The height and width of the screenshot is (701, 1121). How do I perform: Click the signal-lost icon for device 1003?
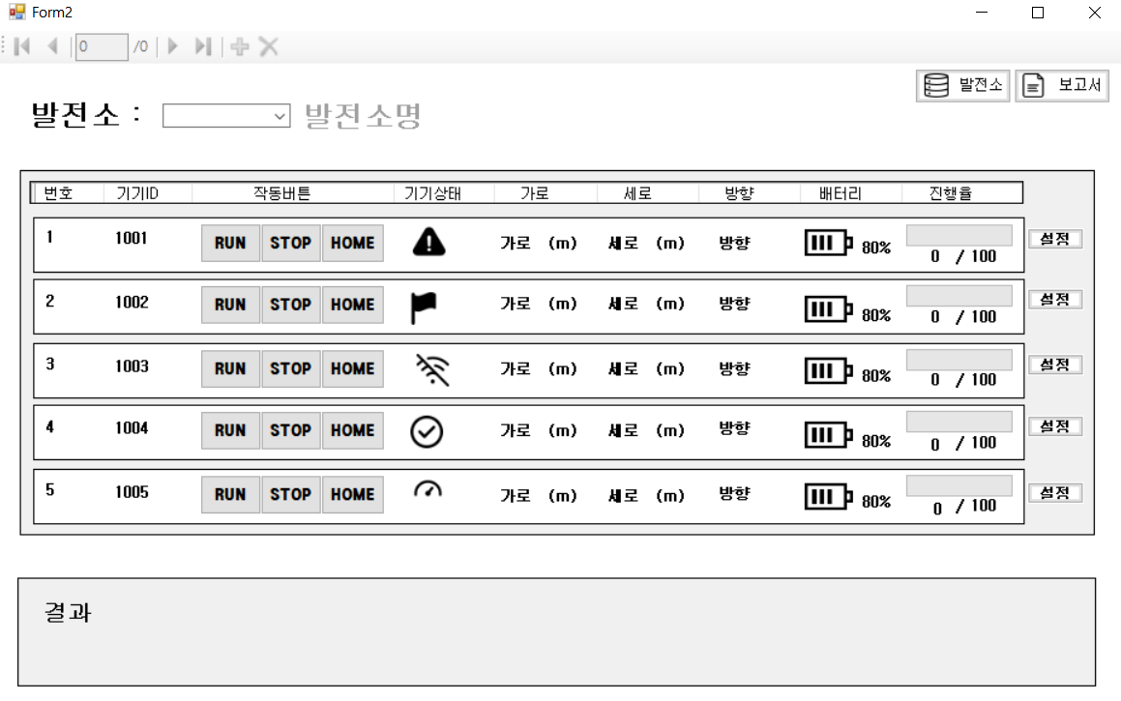(x=430, y=368)
